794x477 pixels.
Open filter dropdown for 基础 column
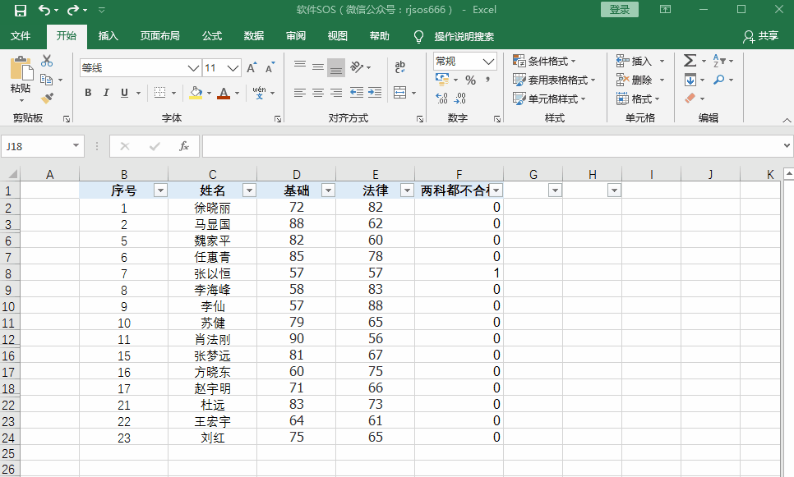point(329,190)
